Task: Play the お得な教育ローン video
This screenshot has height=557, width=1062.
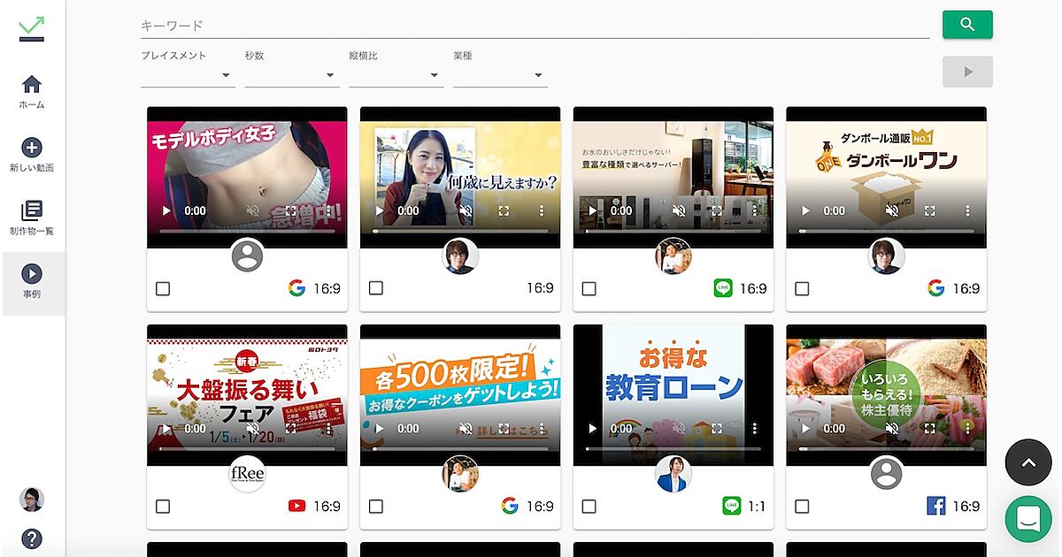Action: tap(593, 429)
